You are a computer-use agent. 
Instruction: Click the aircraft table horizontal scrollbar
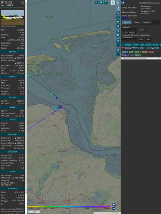click(141, 58)
